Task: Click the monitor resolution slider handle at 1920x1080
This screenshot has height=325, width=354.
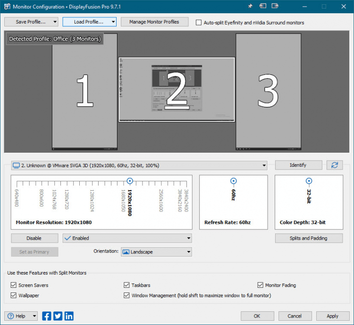Action: 130,181
